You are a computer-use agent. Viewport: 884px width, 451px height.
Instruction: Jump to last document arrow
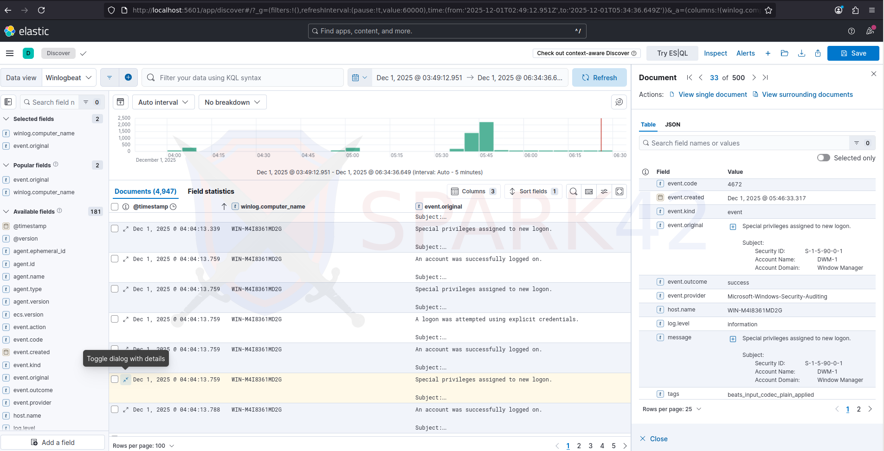tap(765, 77)
